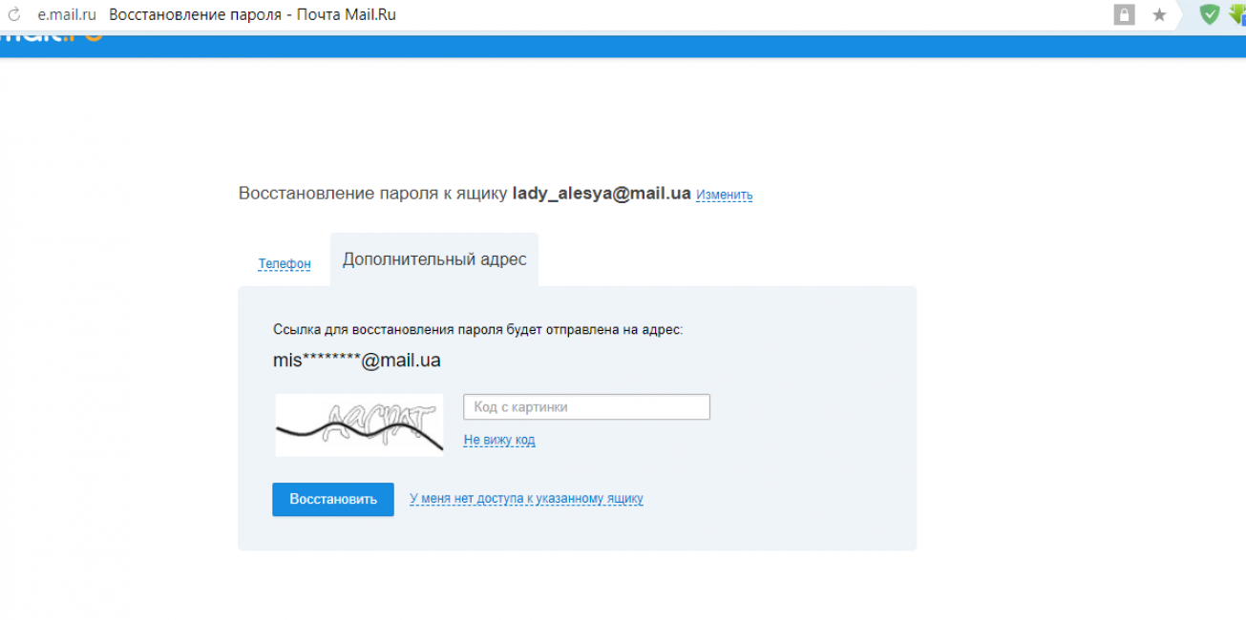Click the browser page reload icon

coord(14,15)
